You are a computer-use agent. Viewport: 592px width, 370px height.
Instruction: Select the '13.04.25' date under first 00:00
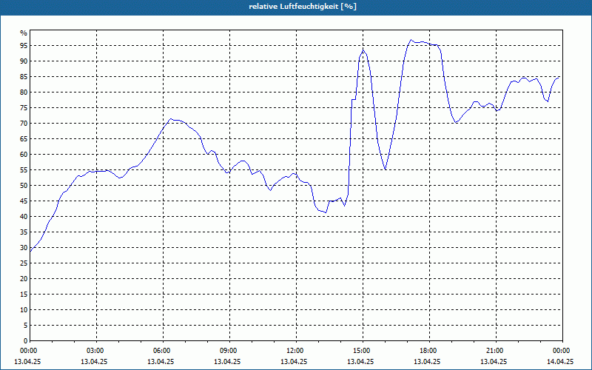[x=27, y=362]
